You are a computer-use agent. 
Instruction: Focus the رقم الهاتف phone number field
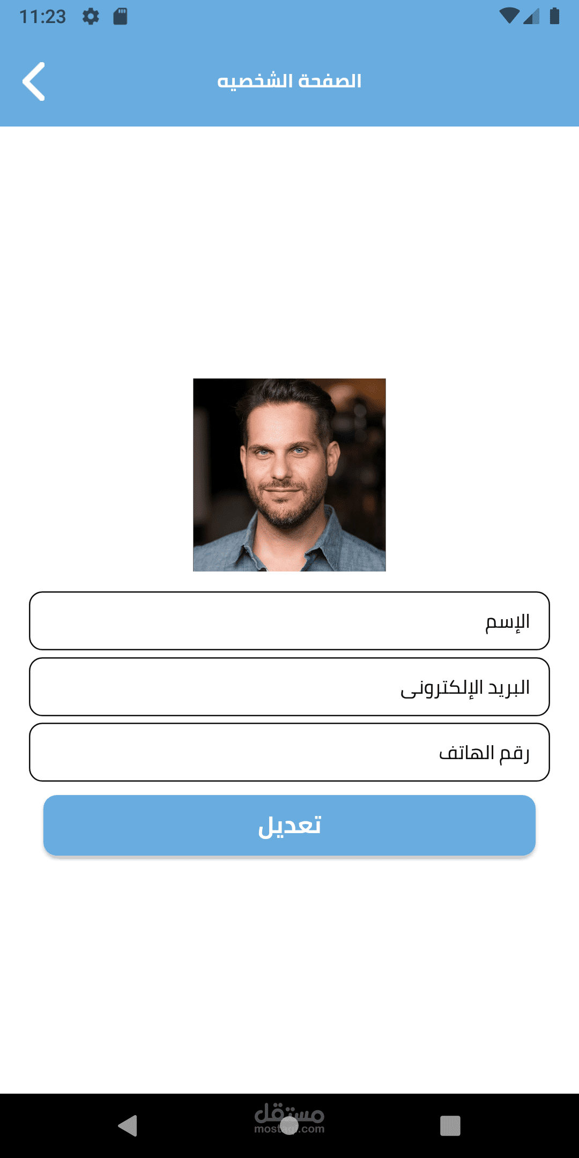click(289, 752)
